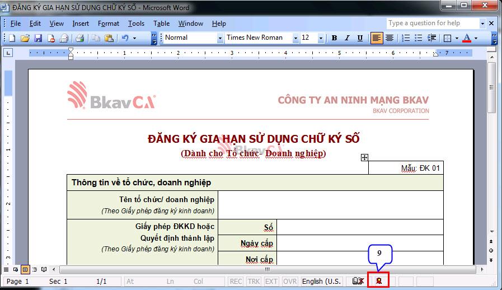Toggle Bold formatting
502x290 pixels.
coord(334,38)
